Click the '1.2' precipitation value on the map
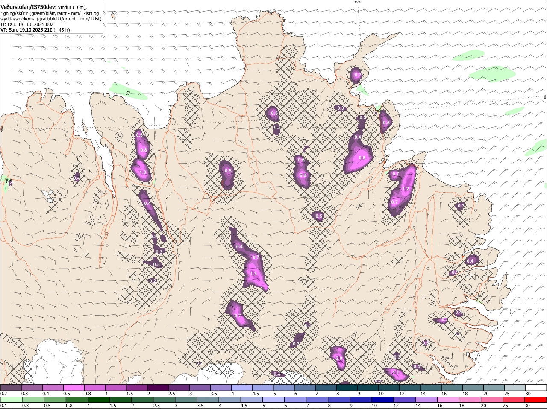547x409 pixels. 406,189
